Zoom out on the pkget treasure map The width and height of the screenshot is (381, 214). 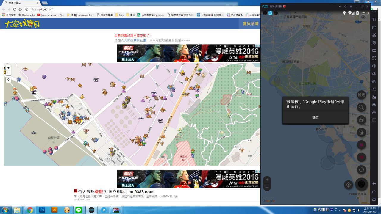(8, 73)
